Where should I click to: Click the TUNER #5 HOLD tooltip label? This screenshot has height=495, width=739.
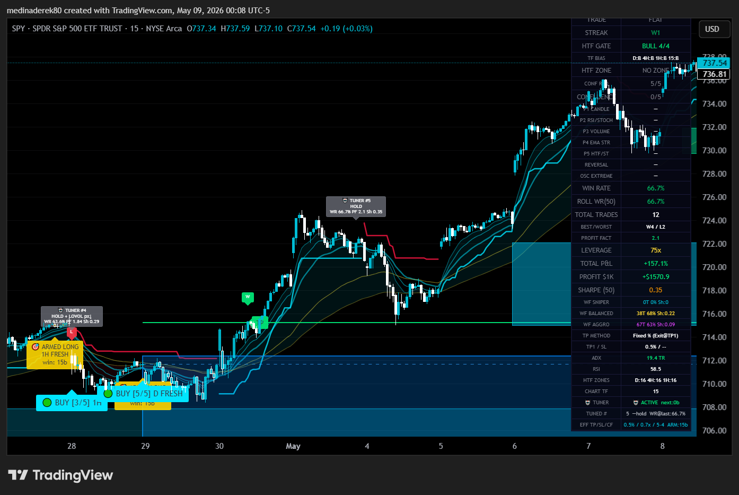tap(356, 206)
